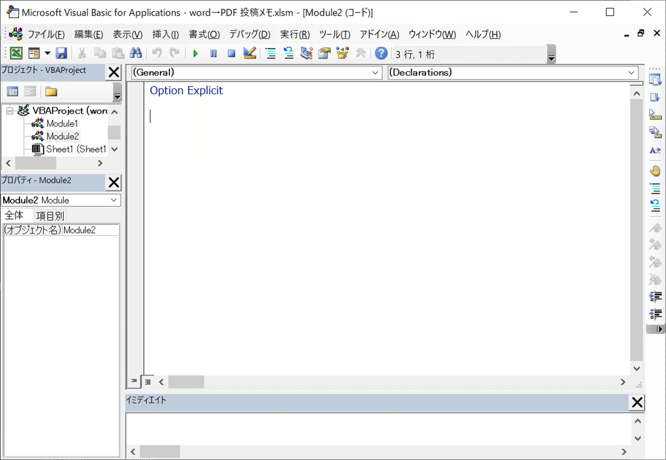Save the workbook with the floppy disk icon
The height and width of the screenshot is (460, 666).
(61, 53)
